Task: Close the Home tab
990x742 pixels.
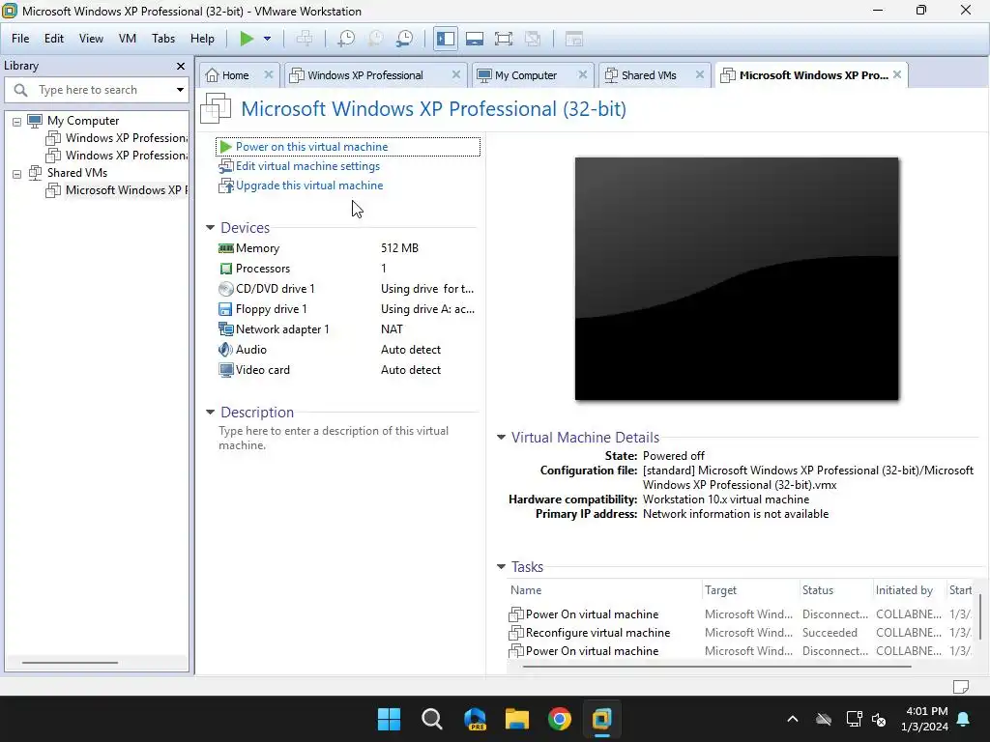Action: click(x=269, y=74)
